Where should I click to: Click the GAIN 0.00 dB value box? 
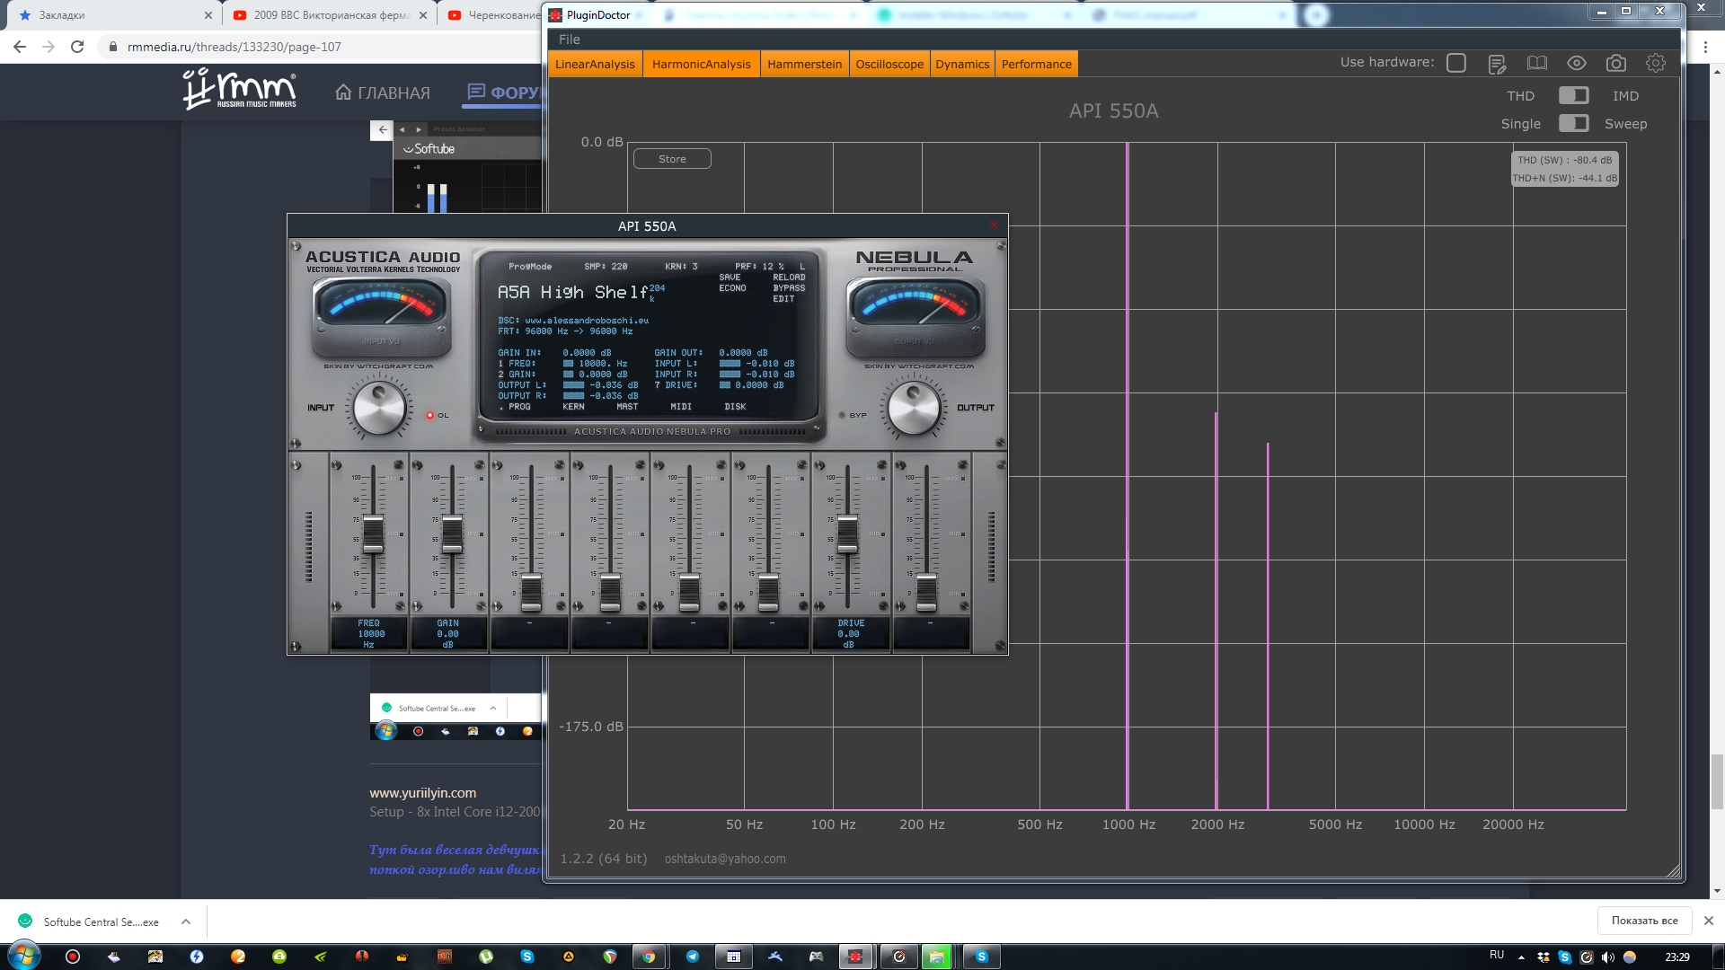coord(447,633)
